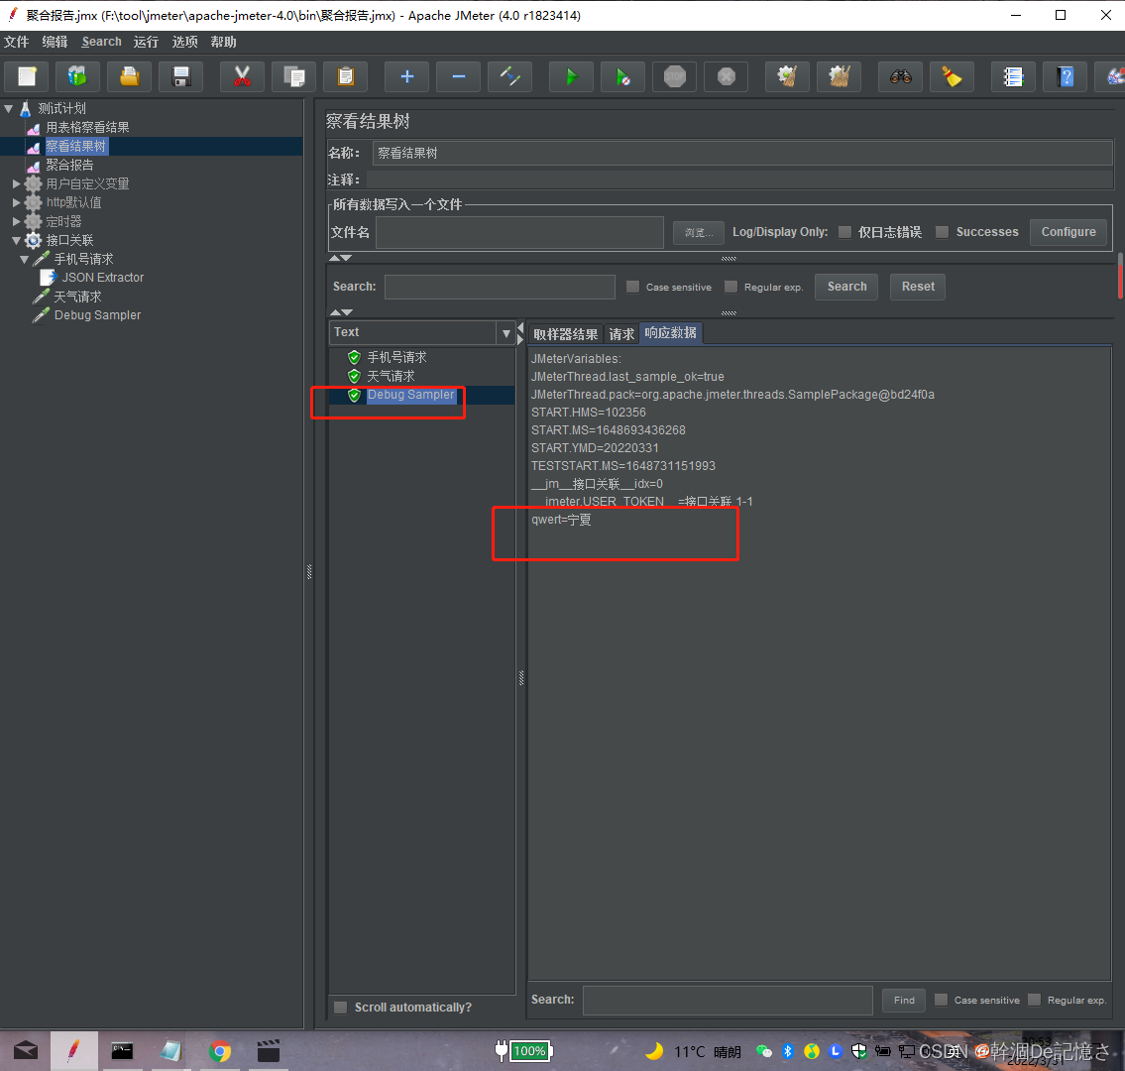Open the video clapperboard taskbar app
The height and width of the screenshot is (1071, 1125).
point(269,1051)
